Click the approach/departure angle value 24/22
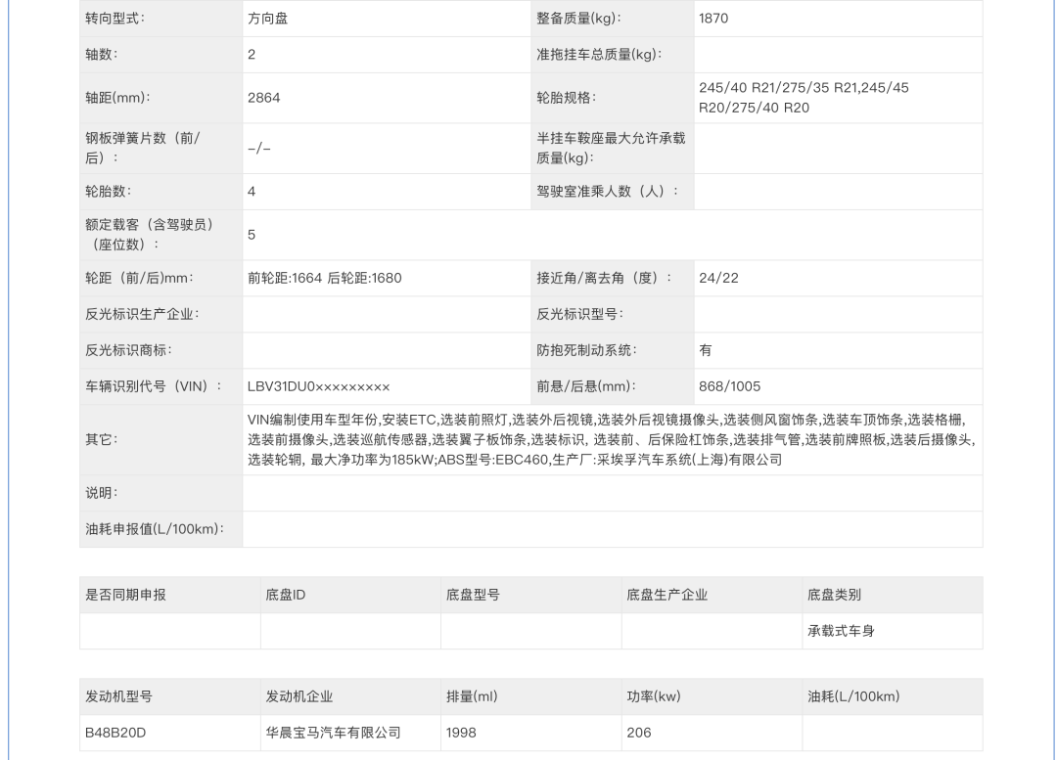Viewport: 1057px width, 760px height. click(718, 278)
